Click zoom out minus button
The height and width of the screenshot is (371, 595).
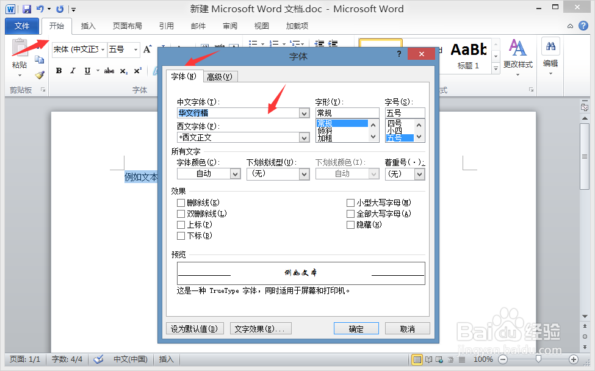pyautogui.click(x=503, y=359)
